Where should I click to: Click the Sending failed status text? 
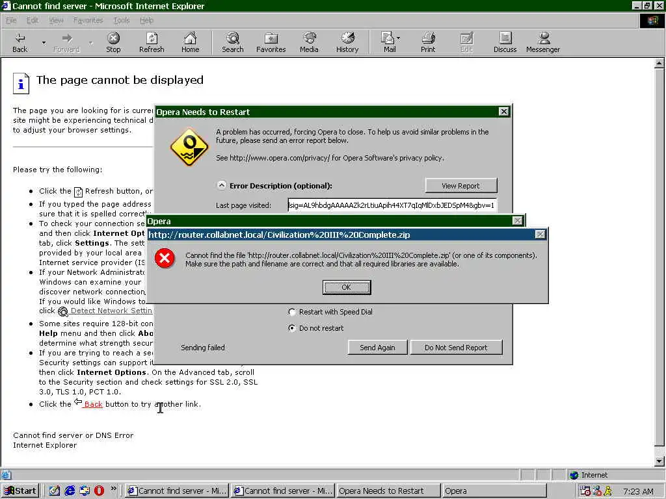pyautogui.click(x=203, y=348)
